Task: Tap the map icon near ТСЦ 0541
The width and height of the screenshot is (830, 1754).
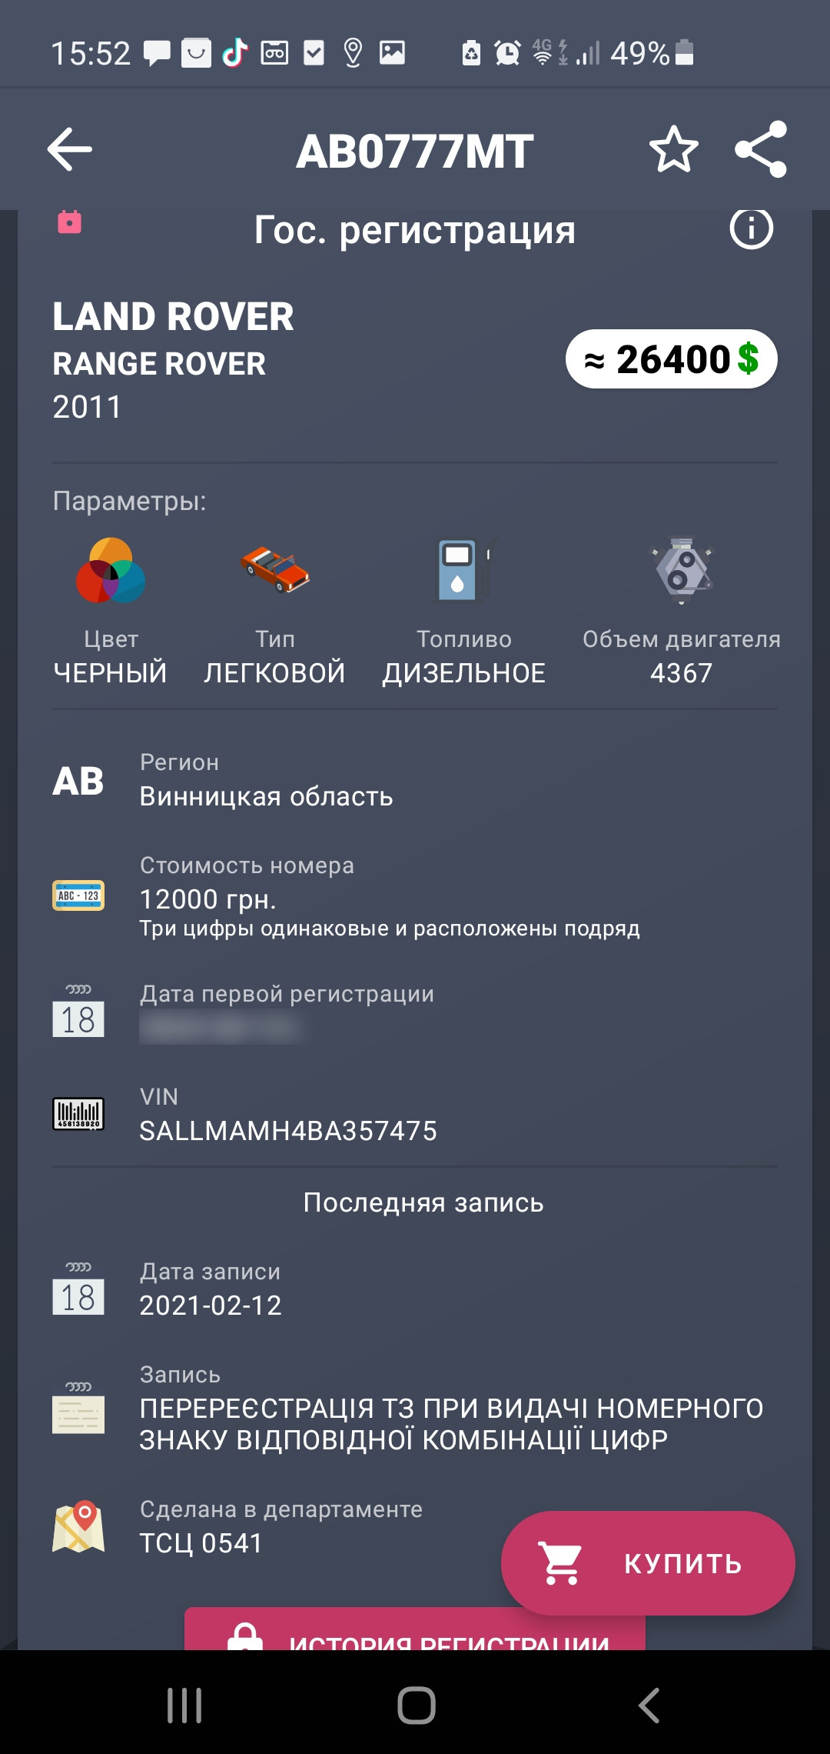Action: tap(78, 1526)
